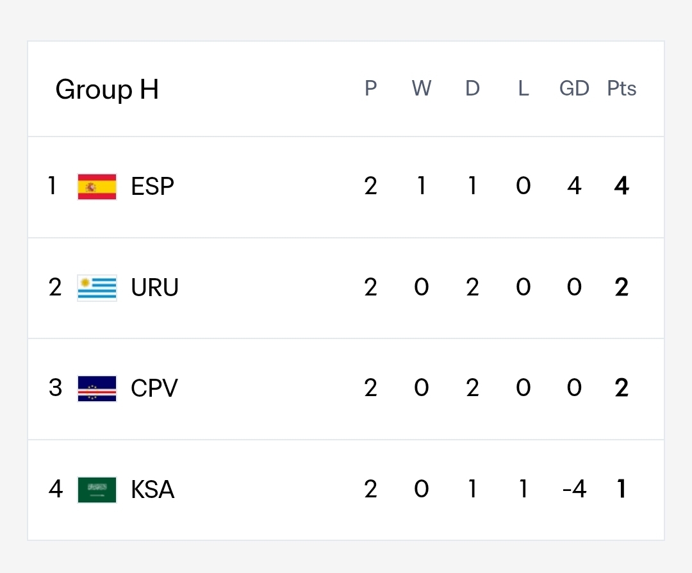Viewport: 692px width, 573px height.
Task: Open the ESP team link
Action: tap(152, 187)
